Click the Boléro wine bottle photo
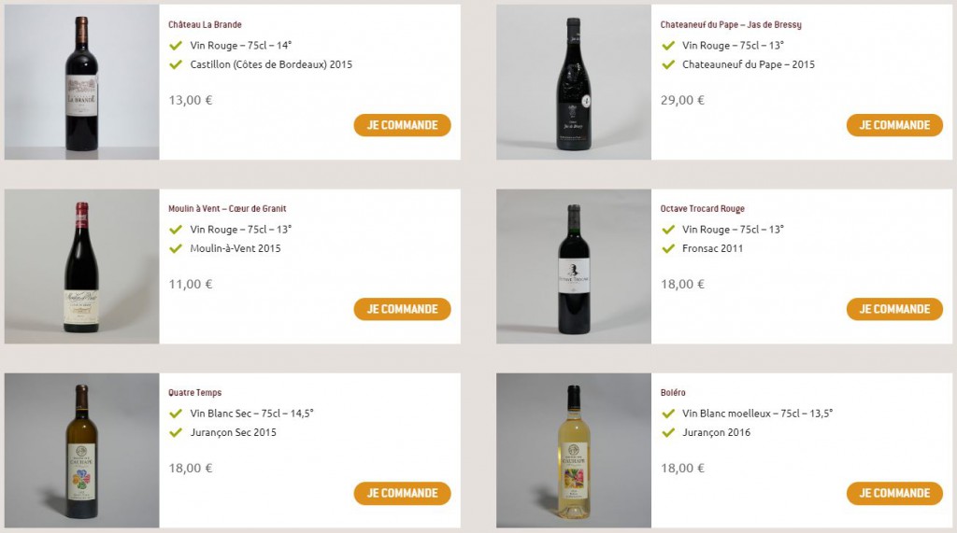 tap(573, 451)
